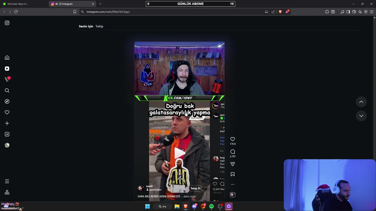
Task: Open site settings icon next to URL
Action: point(82,12)
